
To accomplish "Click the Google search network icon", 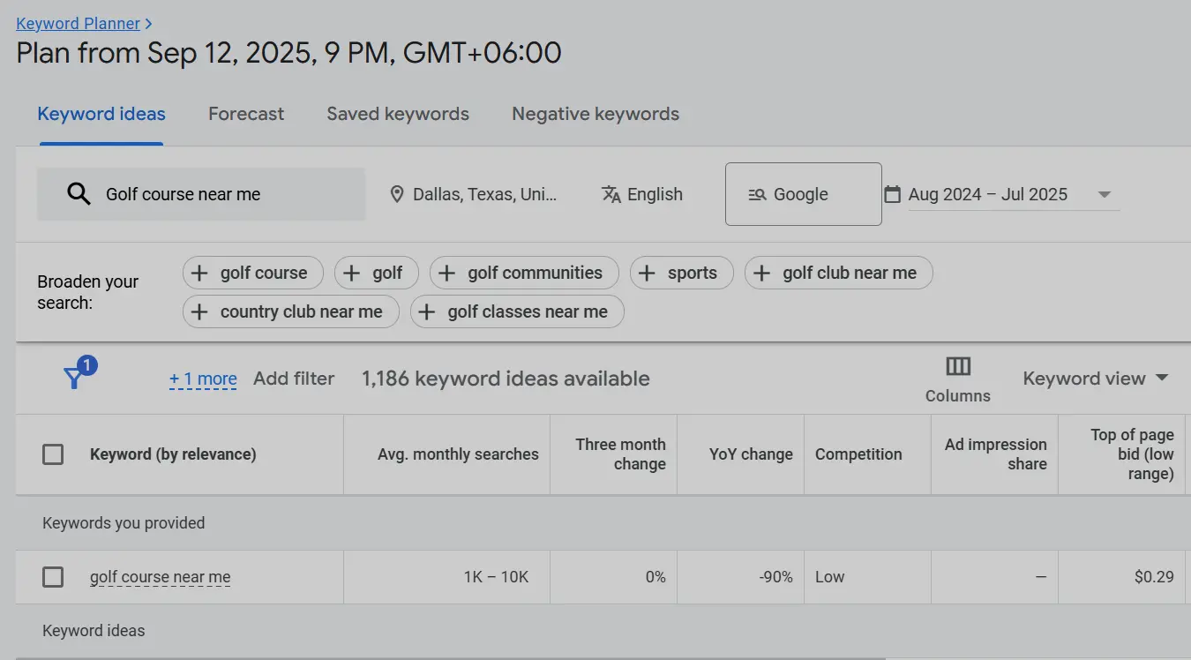I will tap(757, 193).
